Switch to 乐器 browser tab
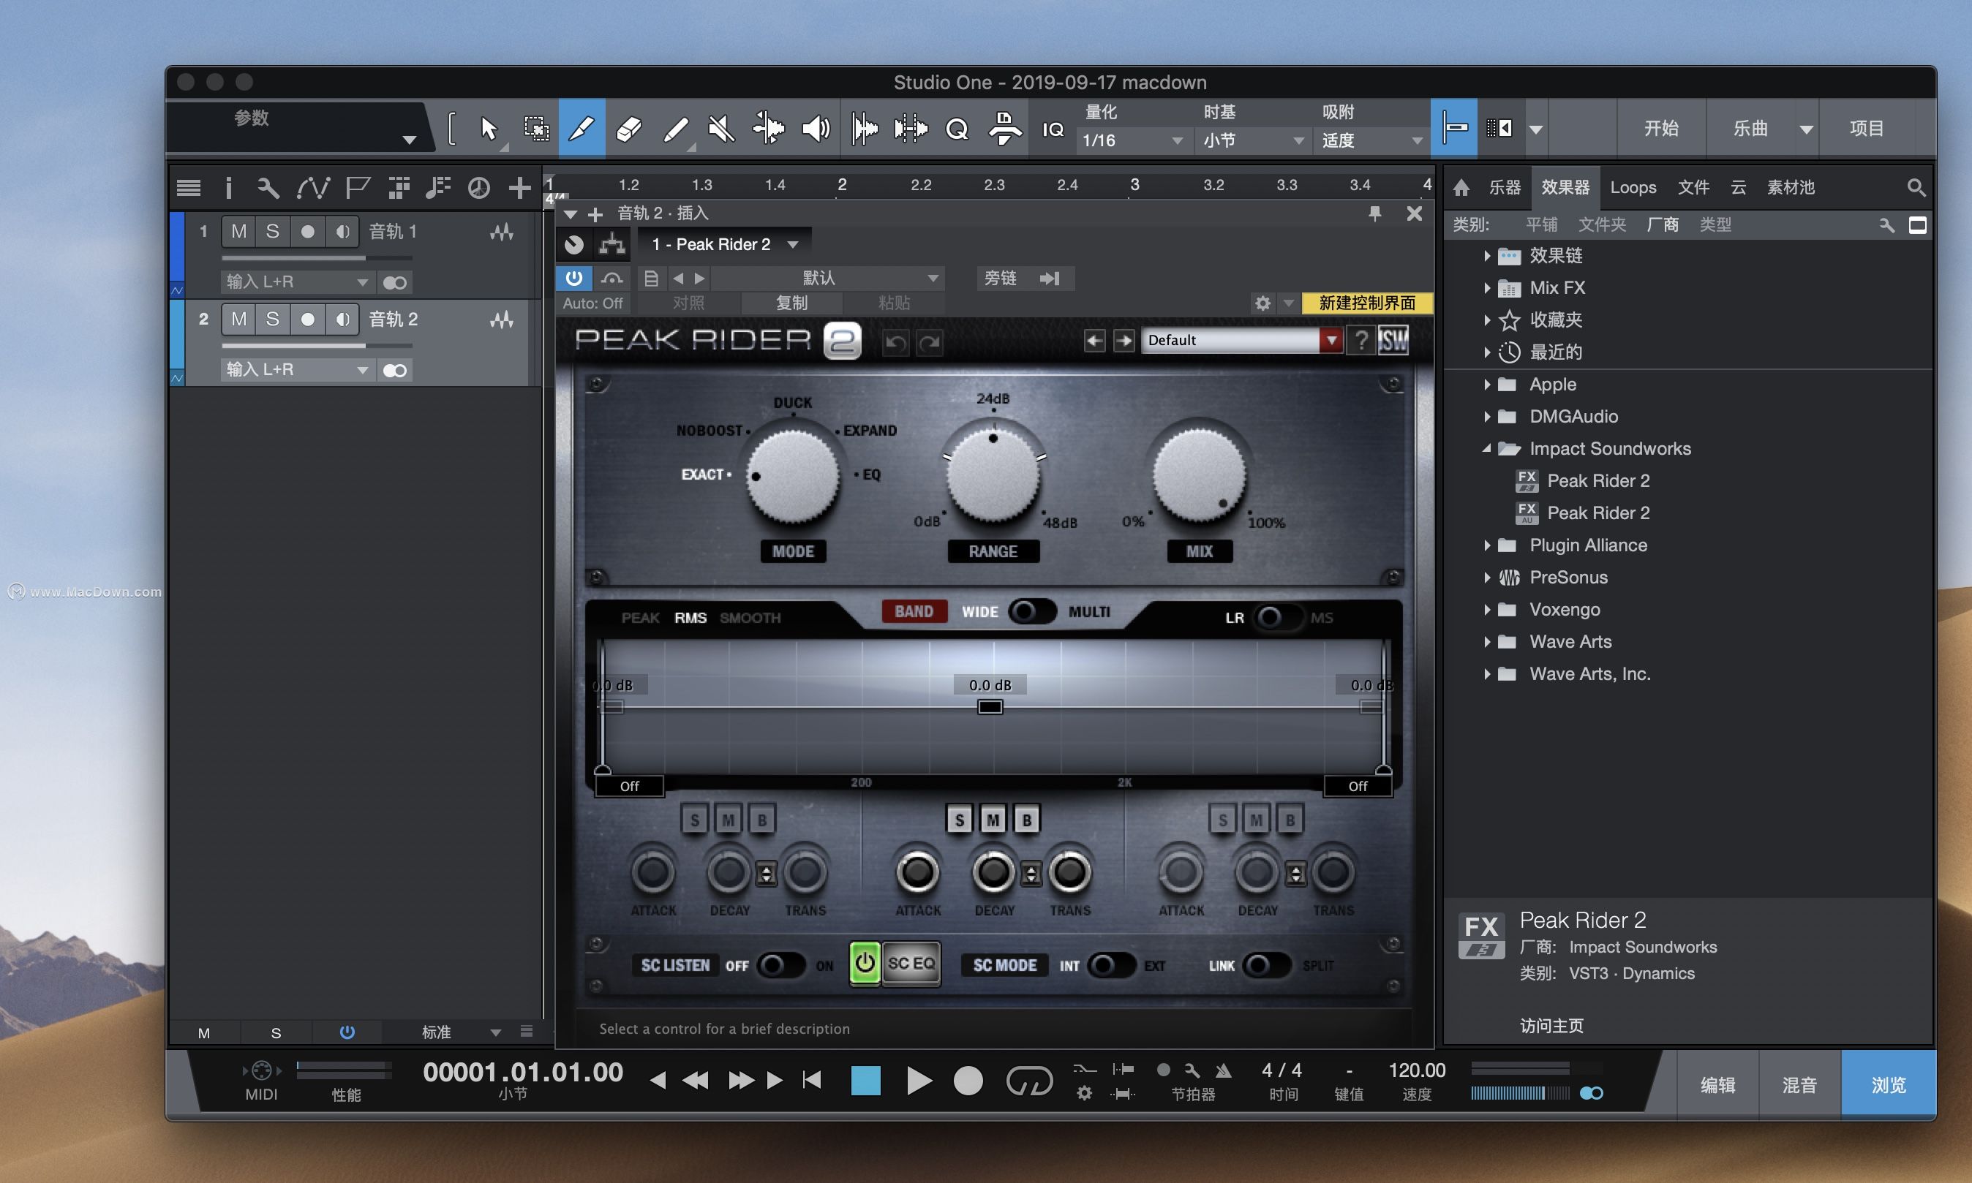The width and height of the screenshot is (1972, 1183). pyautogui.click(x=1505, y=187)
